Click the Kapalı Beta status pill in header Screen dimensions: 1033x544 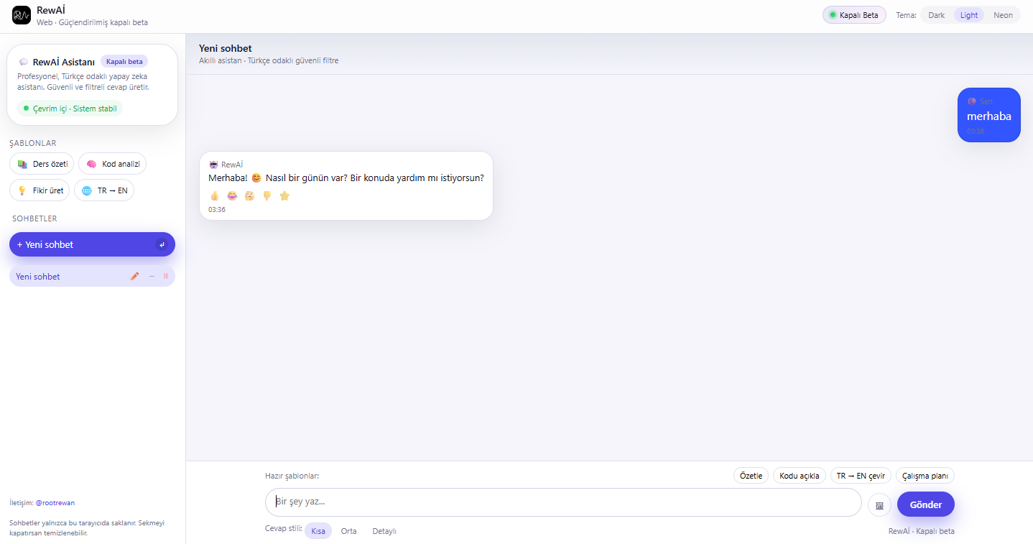pyautogui.click(x=854, y=15)
